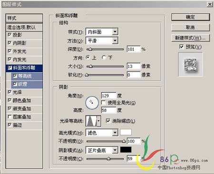Select 混合选项:默认 in the styles list
The width and height of the screenshot is (214, 174).
pos(24,28)
